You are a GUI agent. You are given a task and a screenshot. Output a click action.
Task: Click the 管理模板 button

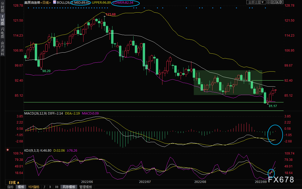[86, 187]
